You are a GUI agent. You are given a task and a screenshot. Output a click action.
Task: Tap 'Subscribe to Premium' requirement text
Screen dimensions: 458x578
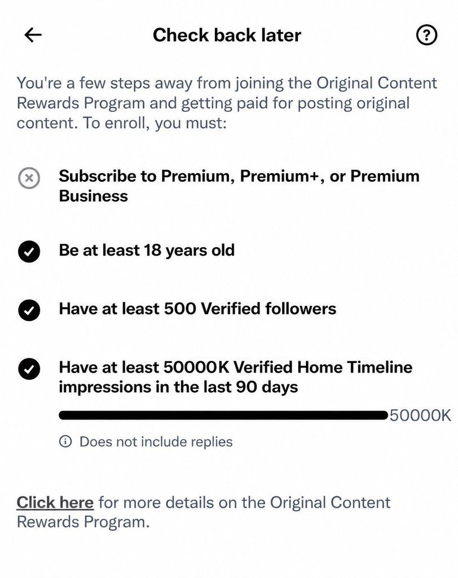[x=239, y=186]
